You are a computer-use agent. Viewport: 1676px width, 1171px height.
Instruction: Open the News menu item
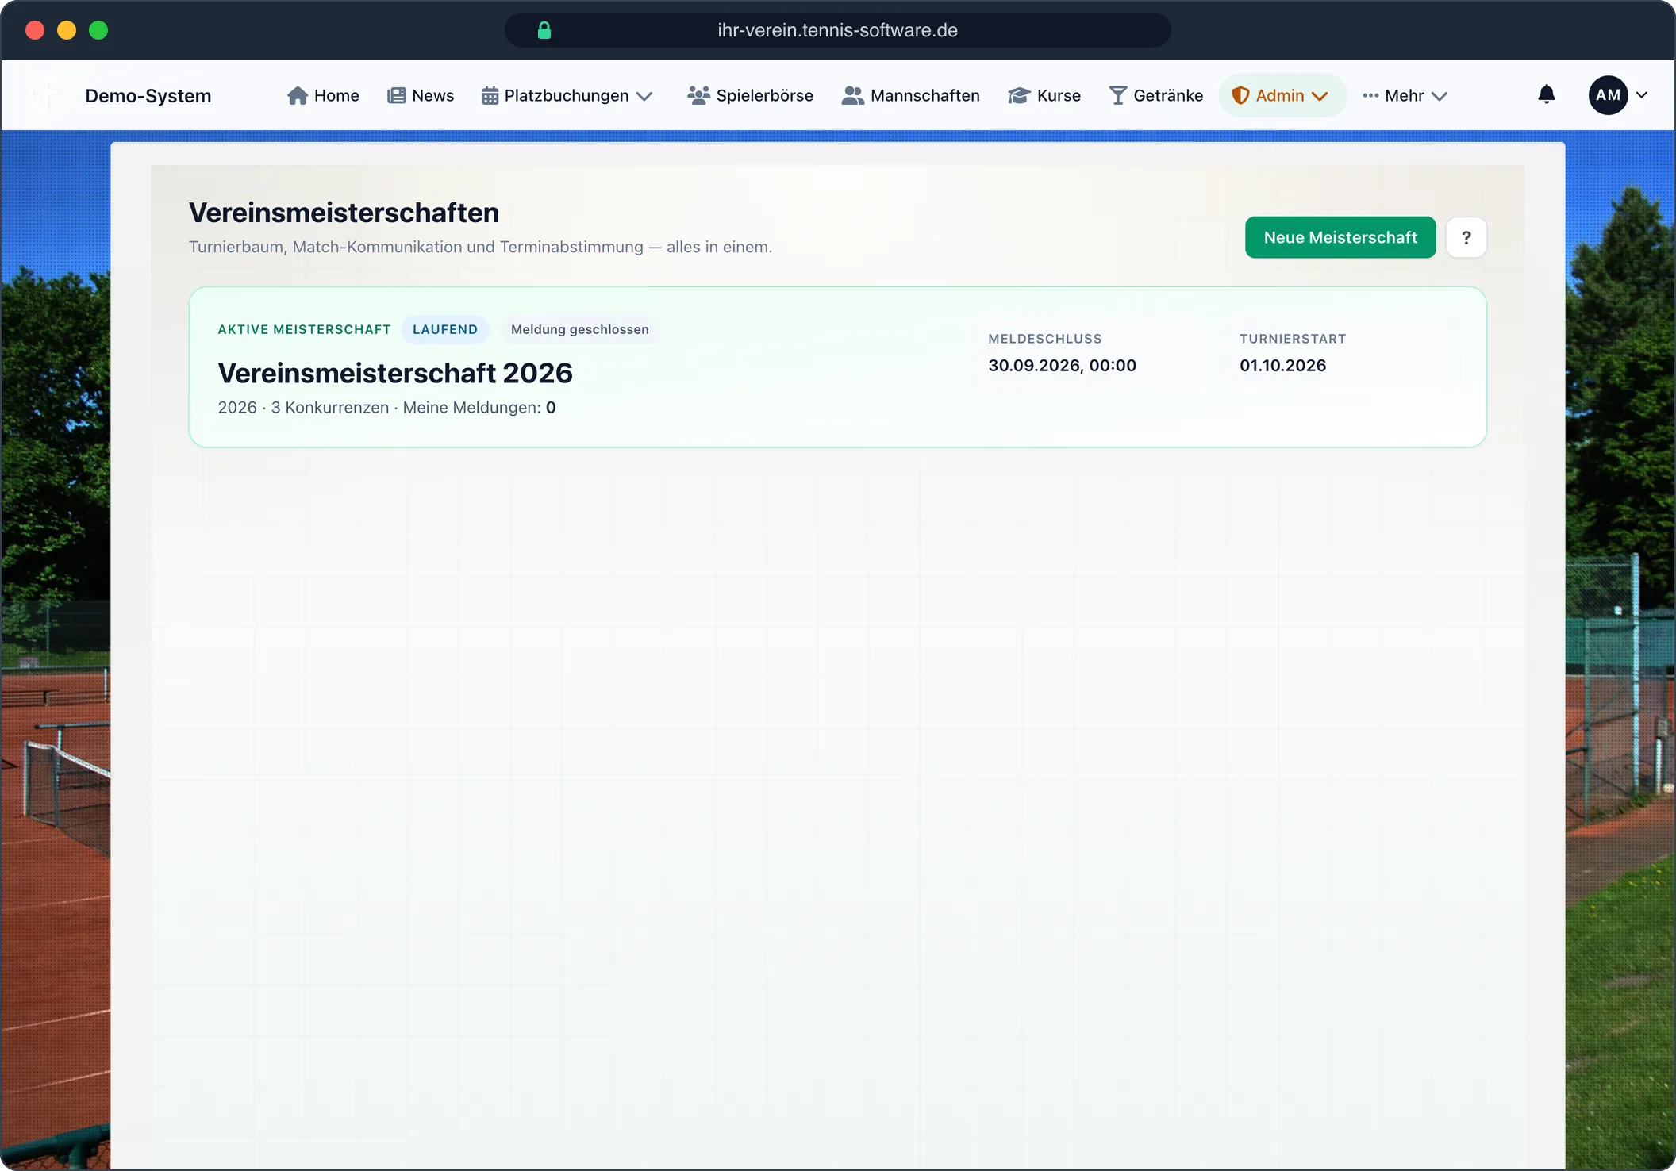tap(421, 96)
